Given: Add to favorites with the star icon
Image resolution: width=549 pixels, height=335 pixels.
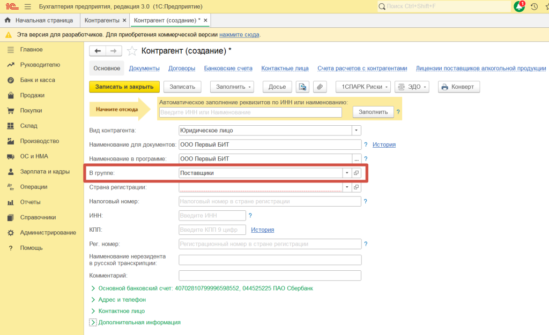Looking at the screenshot, I should point(132,51).
